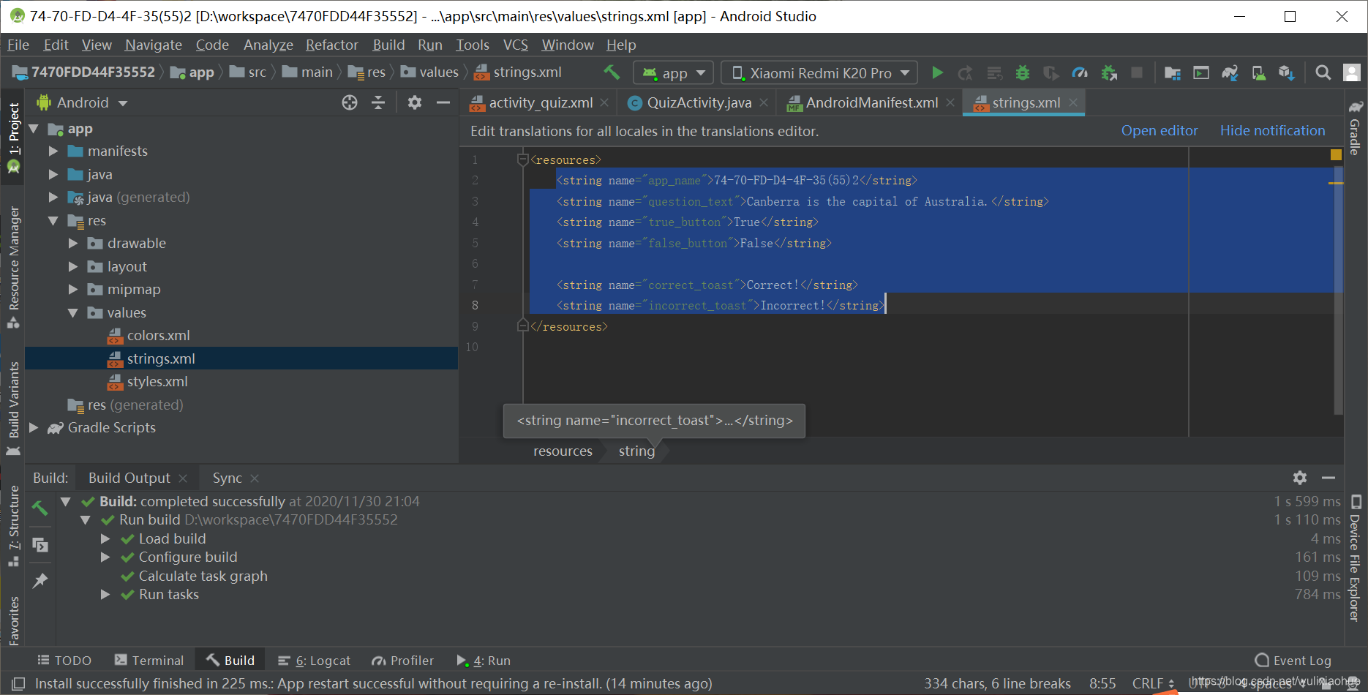Viewport: 1368px width, 695px height.
Task: Click the Run with Coverage icon
Action: (x=1051, y=72)
